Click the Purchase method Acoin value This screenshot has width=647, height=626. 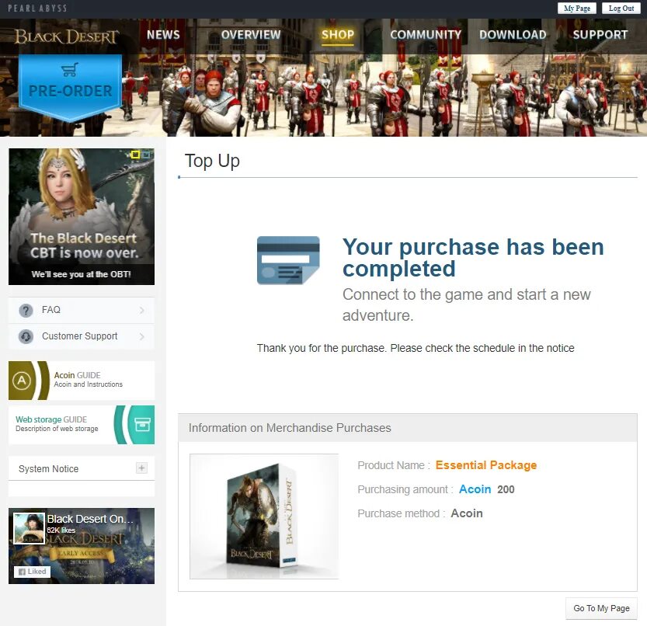[467, 513]
